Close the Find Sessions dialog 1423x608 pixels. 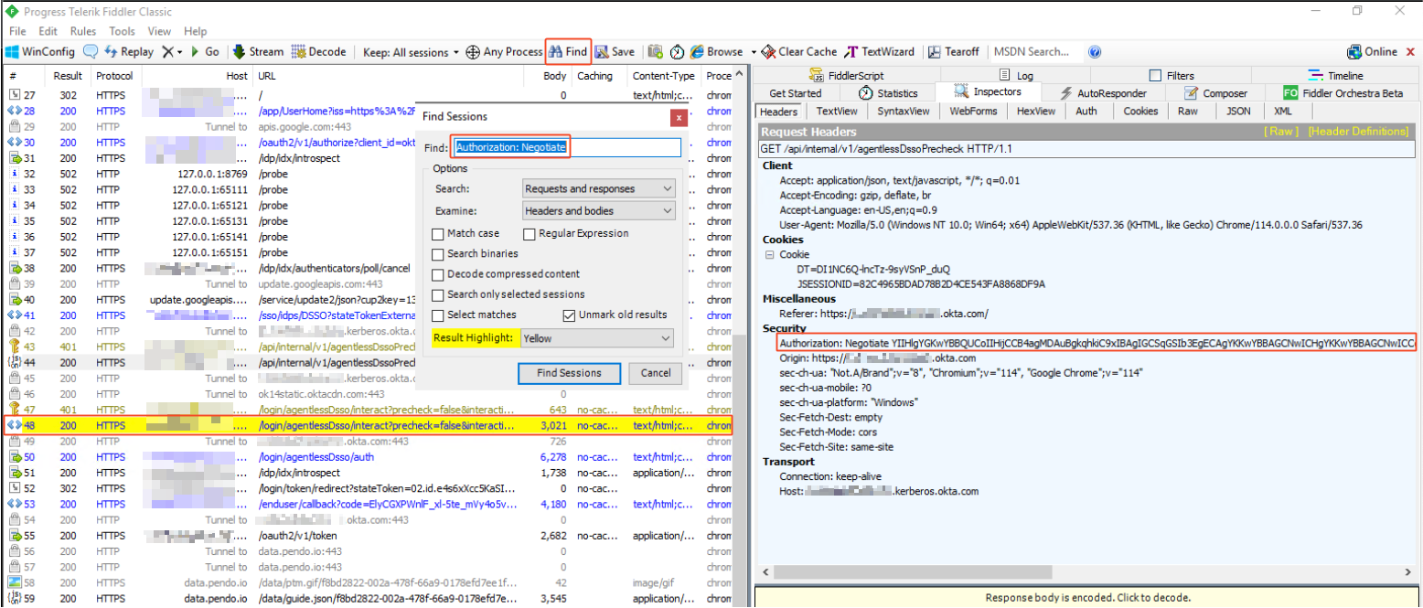pyautogui.click(x=679, y=117)
